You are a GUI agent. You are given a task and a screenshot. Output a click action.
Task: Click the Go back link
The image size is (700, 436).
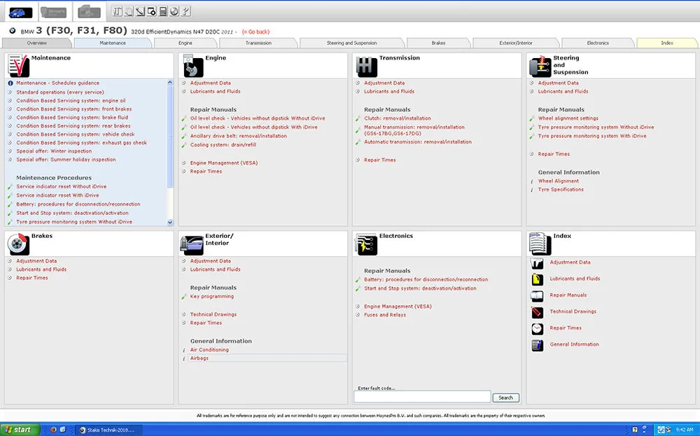[255, 31]
